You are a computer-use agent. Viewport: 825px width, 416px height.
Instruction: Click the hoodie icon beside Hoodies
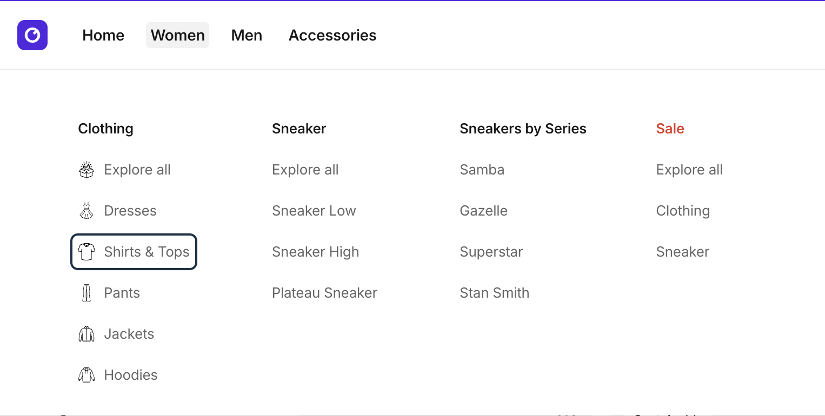coord(87,375)
